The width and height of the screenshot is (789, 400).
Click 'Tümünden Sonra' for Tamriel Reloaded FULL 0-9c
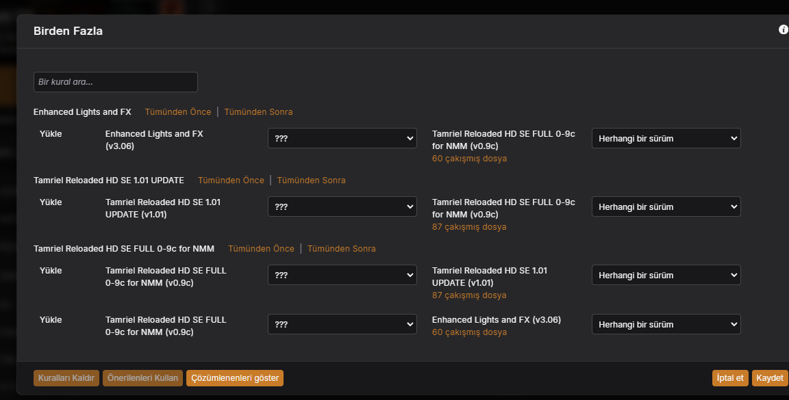tap(342, 248)
